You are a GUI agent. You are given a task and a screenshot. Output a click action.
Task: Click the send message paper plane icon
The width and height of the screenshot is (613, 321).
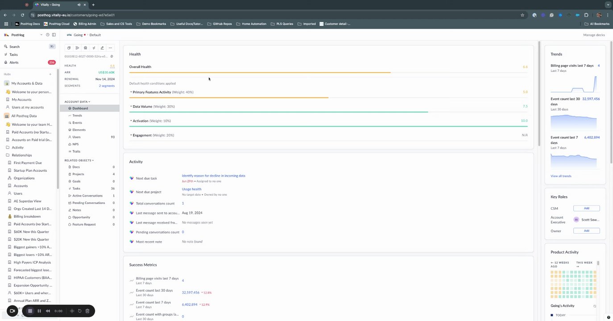(x=77, y=48)
